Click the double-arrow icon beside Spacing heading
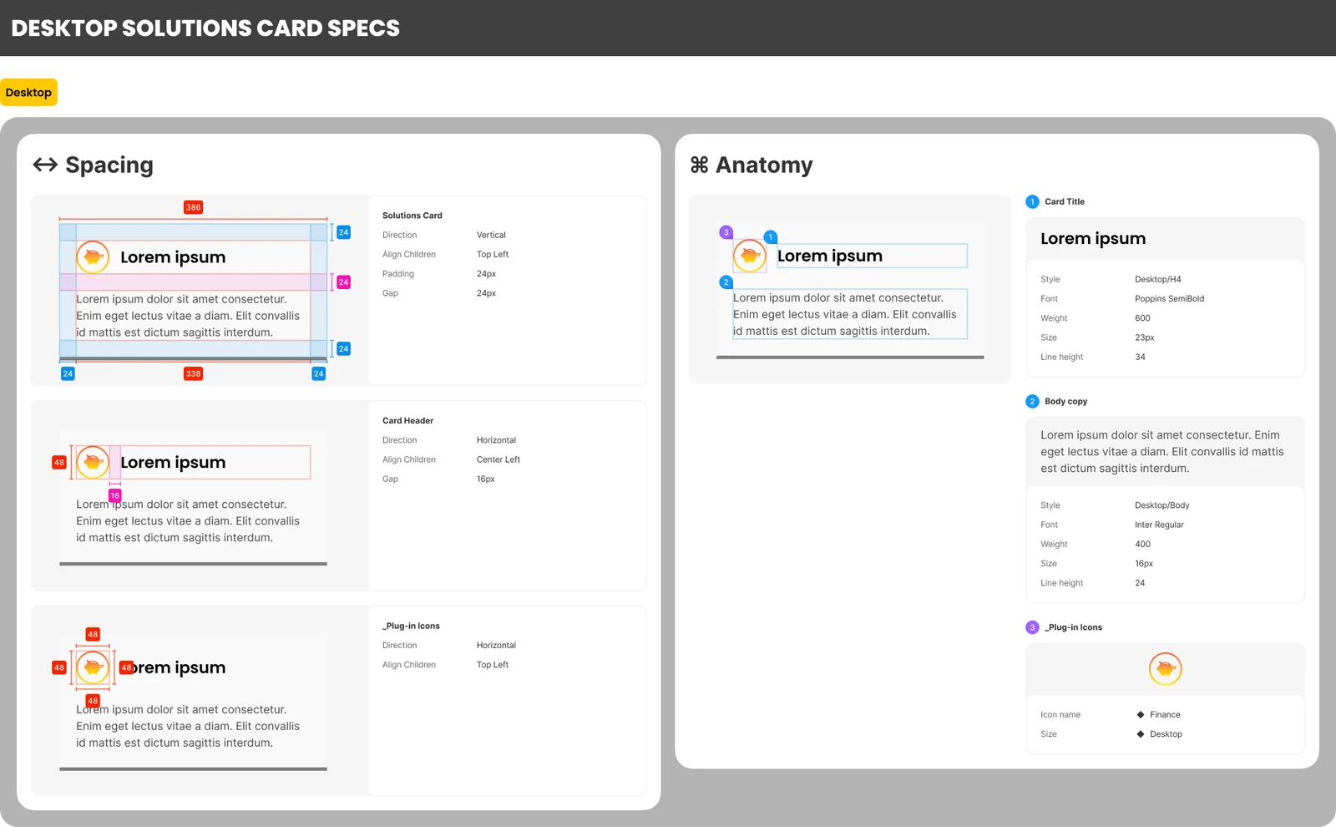The image size is (1336, 827). (45, 165)
